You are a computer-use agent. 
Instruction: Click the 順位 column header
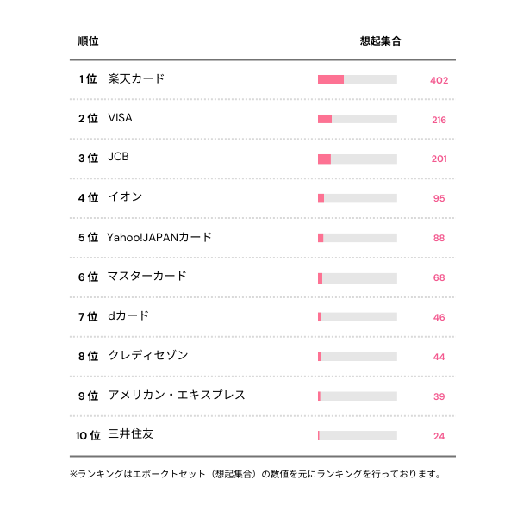88,41
